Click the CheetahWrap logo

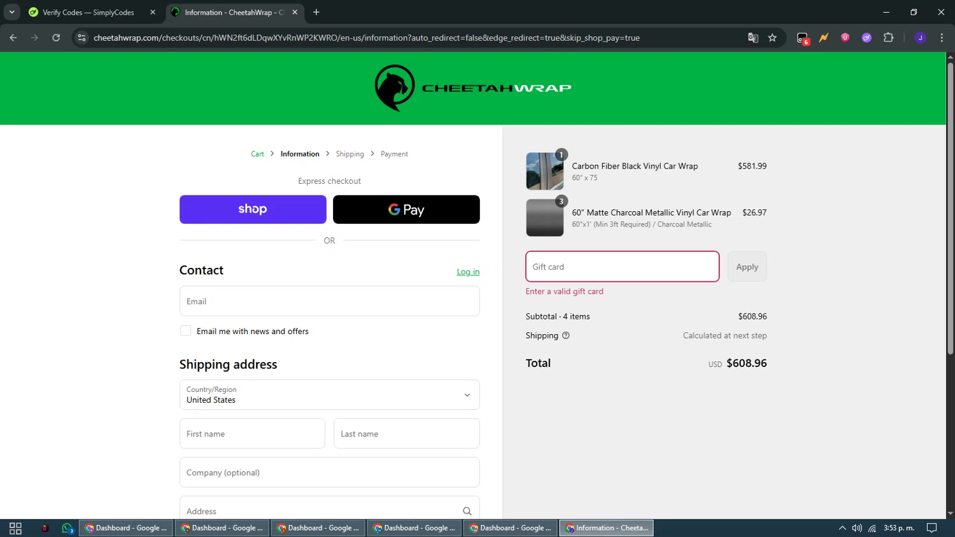[x=473, y=88]
